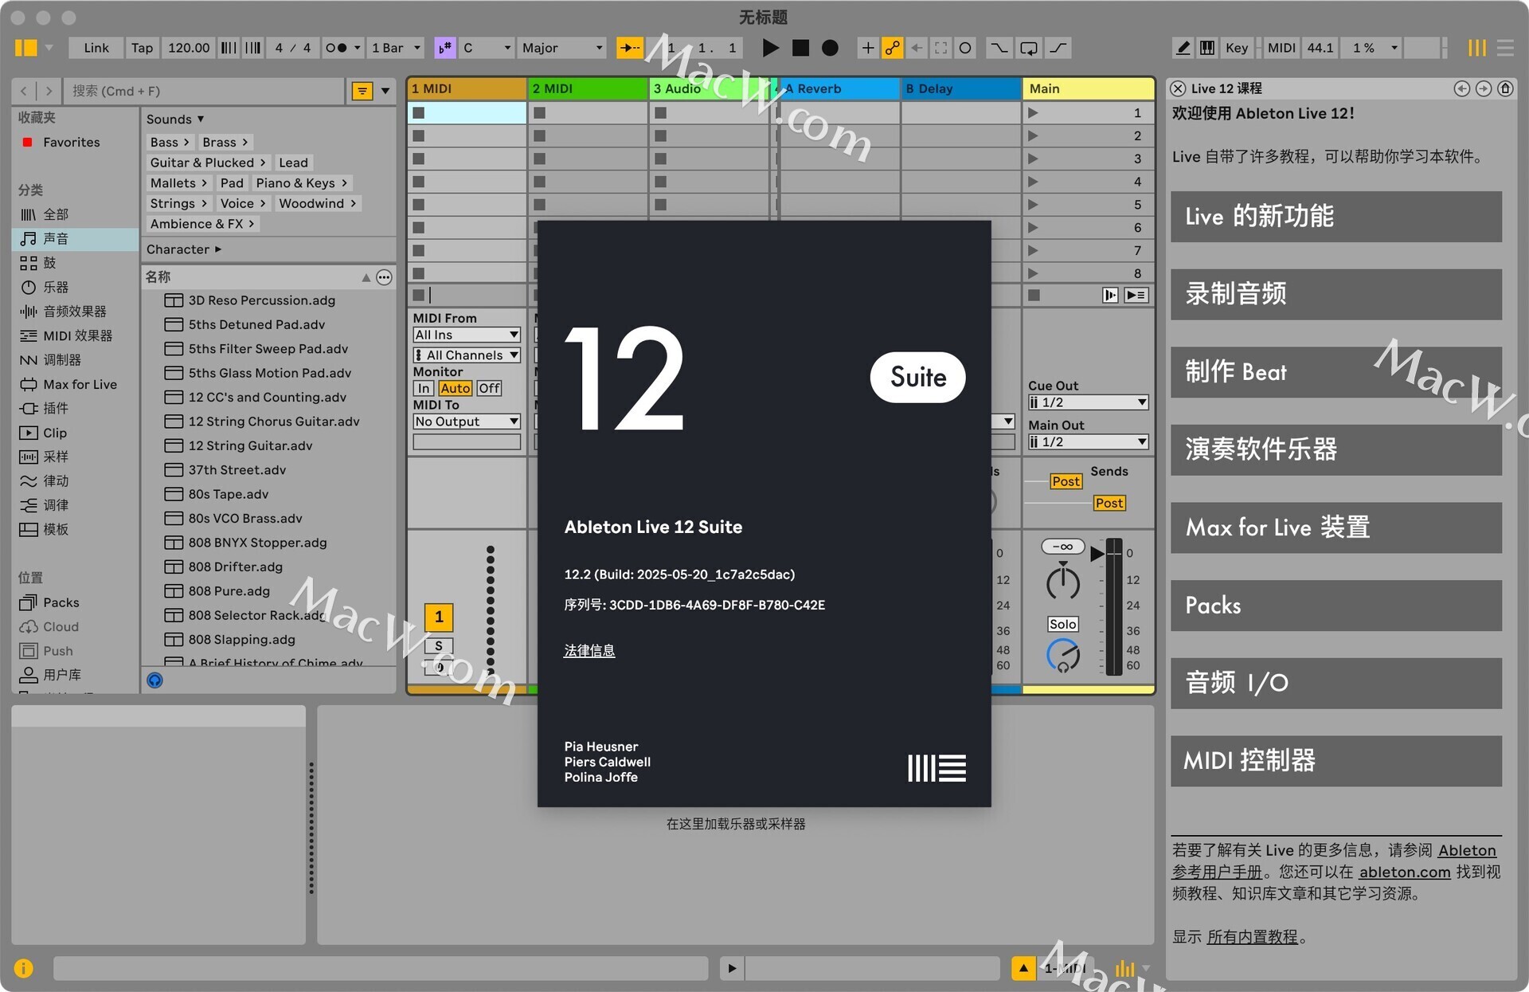
Task: Toggle track 1 activator button
Action: [439, 617]
